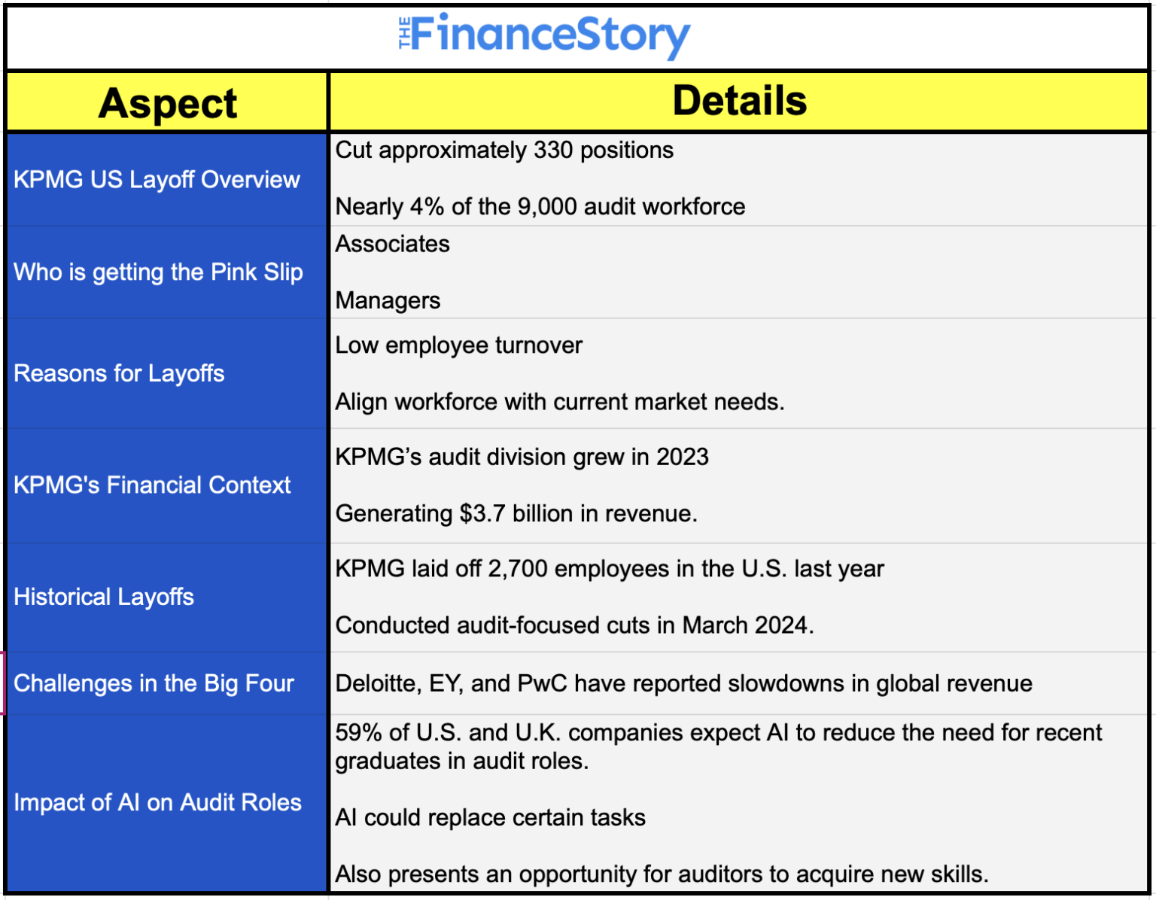This screenshot has height=900, width=1156.
Task: Click the 'Generating $3.7 billion in revenue' line
Action: click(516, 514)
